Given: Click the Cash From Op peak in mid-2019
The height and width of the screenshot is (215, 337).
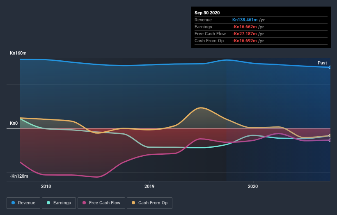Looking at the screenshot, I should 201,108.
